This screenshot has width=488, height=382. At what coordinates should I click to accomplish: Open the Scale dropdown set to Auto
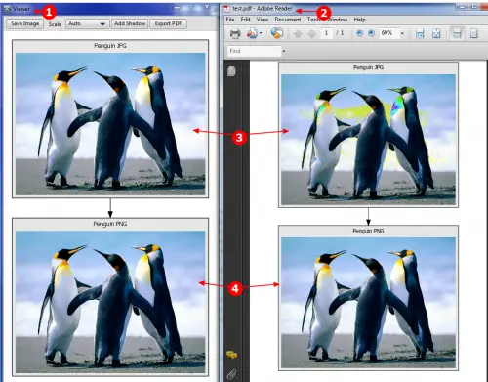pos(87,23)
